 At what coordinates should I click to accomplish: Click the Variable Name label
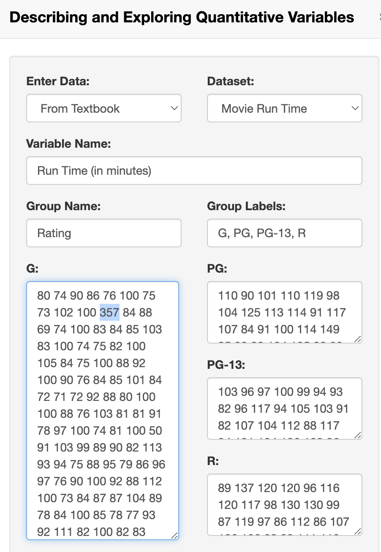click(68, 144)
